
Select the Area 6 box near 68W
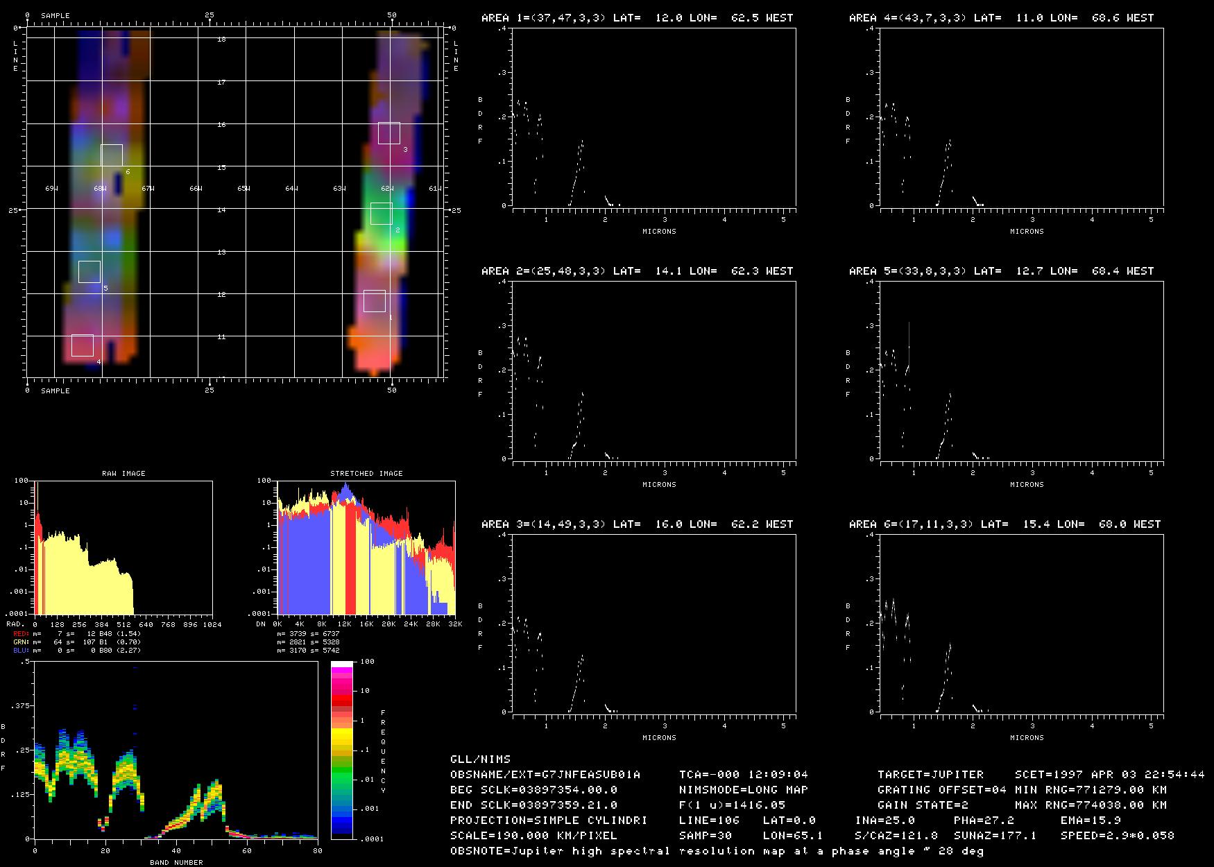(112, 155)
